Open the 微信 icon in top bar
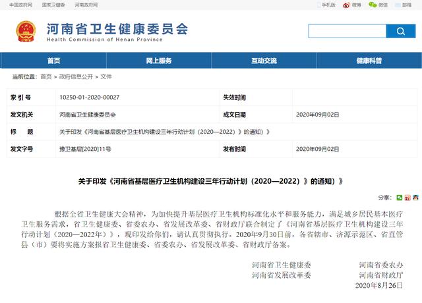 point(377,5)
